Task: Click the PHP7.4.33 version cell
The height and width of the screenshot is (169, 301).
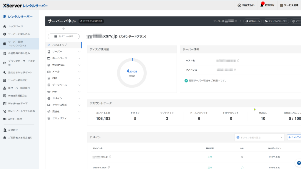Action: tap(275, 157)
